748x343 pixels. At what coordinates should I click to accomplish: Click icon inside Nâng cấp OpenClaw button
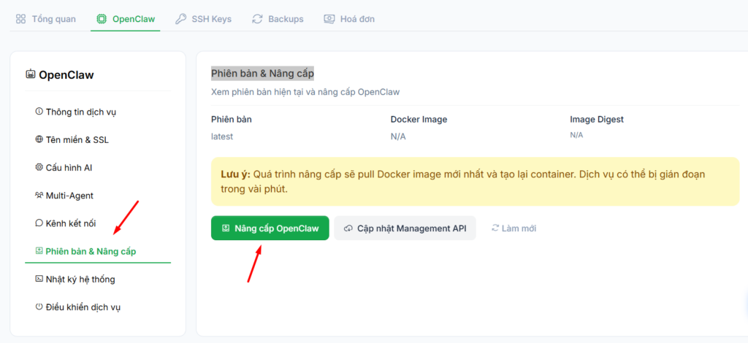tap(226, 228)
